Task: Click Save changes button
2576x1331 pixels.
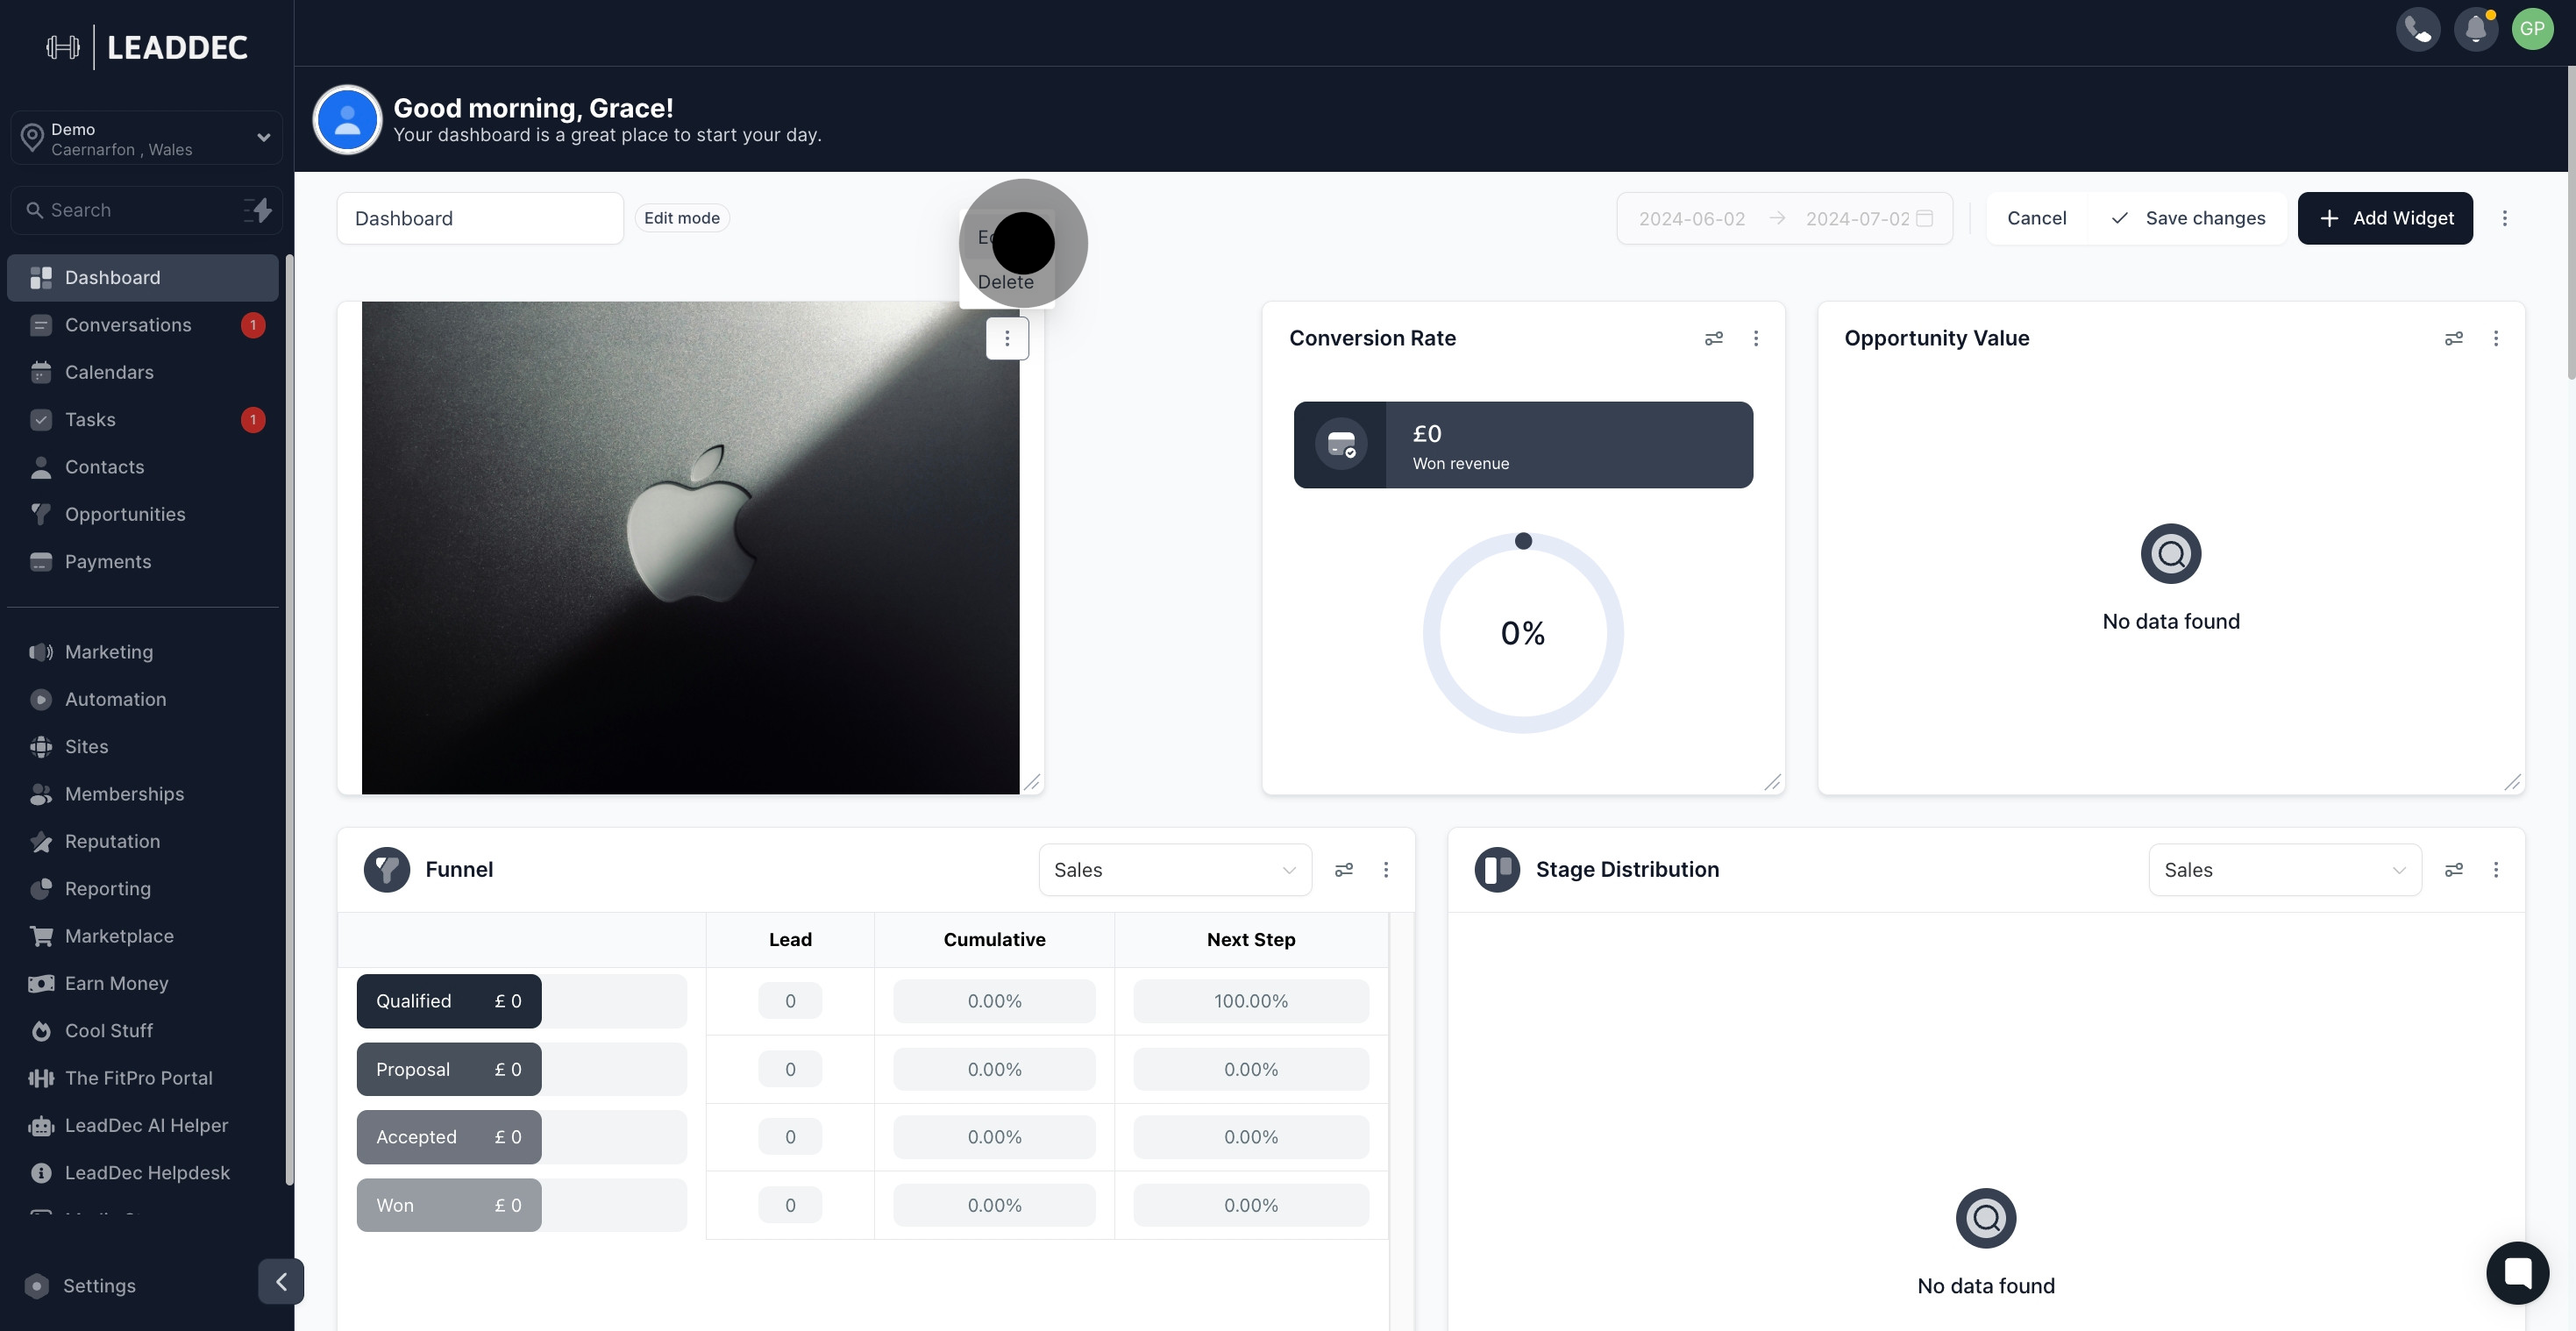Action: click(x=2188, y=218)
